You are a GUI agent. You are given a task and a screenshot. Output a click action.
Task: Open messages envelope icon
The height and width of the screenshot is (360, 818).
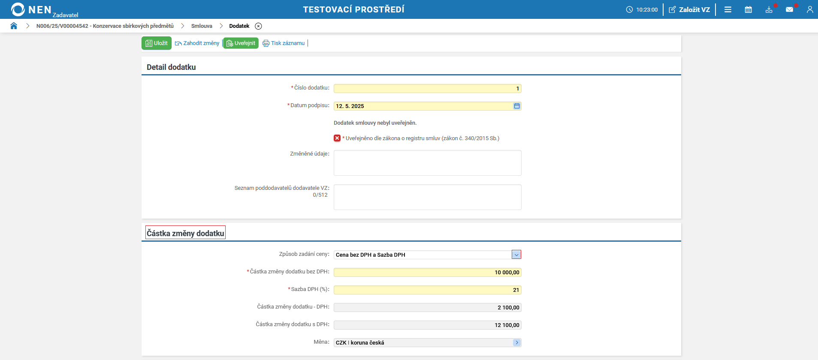pos(789,9)
